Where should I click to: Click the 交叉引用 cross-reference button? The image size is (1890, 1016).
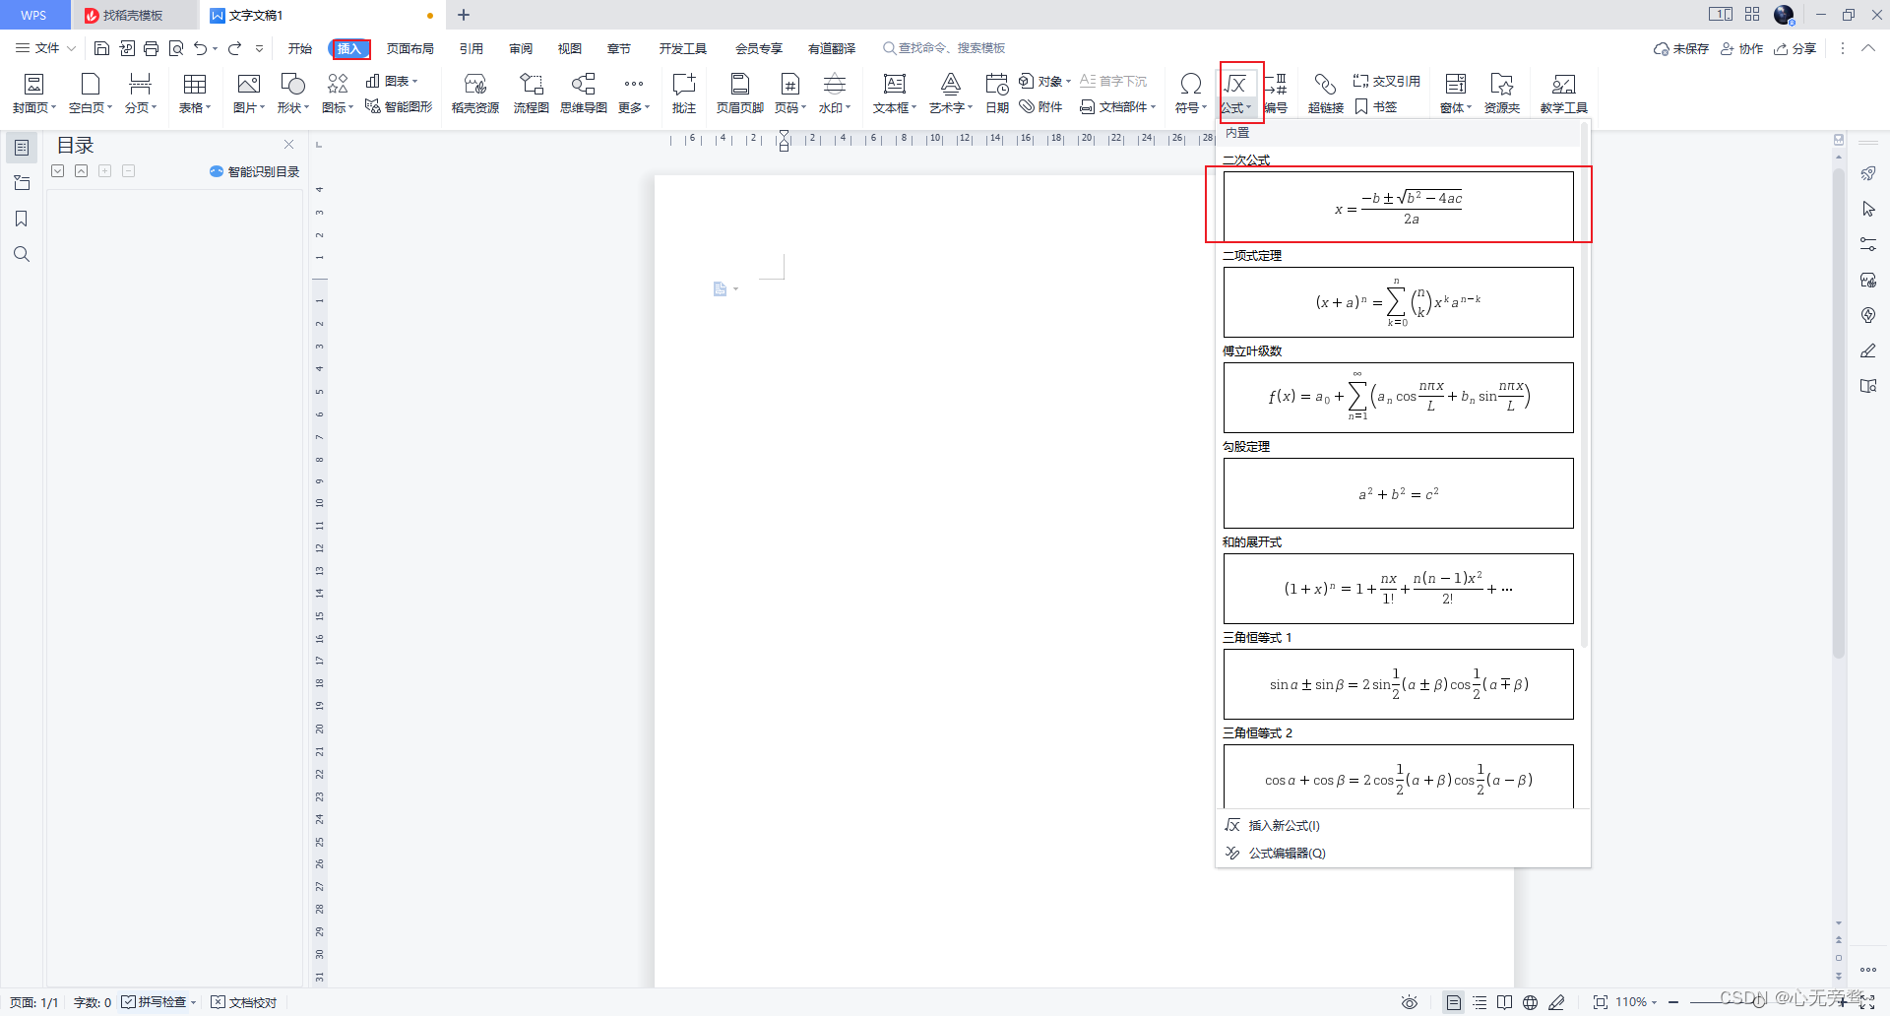pos(1387,81)
